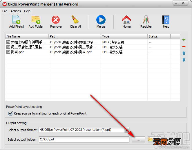Sort by the Path column header
The height and width of the screenshot is (150, 192).
(x=75, y=36)
